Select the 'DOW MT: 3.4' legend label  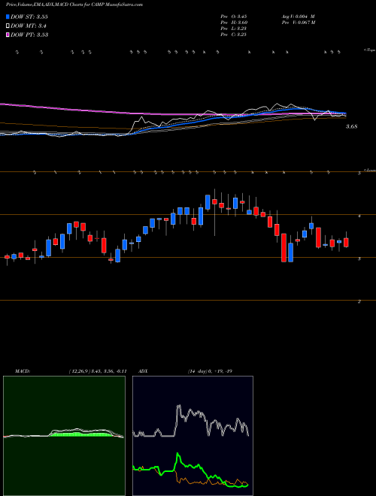28,26
